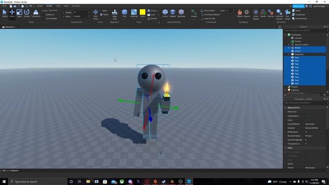Screen dimensions: 329x185
Task: Switch to the VIEW ribbon tab
Action: click(66, 6)
